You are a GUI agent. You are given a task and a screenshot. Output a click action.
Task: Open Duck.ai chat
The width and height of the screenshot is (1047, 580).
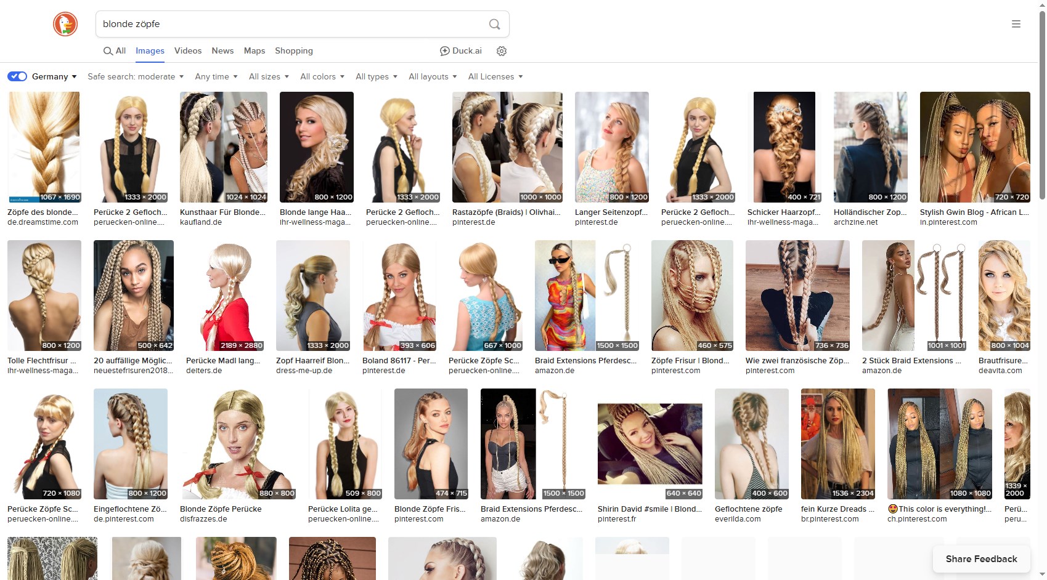[460, 51]
